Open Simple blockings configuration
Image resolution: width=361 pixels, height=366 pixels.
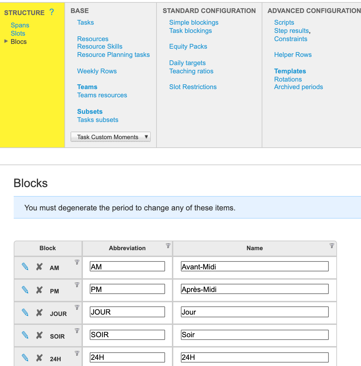pos(194,22)
